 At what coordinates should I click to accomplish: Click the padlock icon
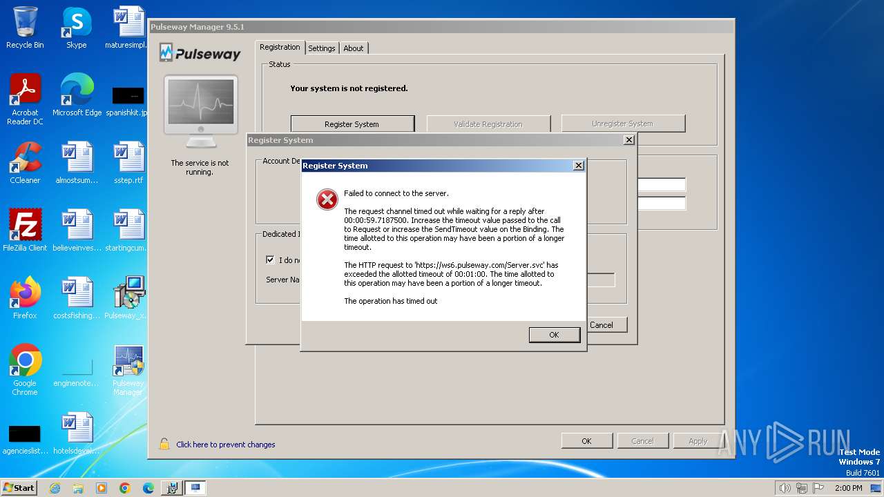click(164, 444)
